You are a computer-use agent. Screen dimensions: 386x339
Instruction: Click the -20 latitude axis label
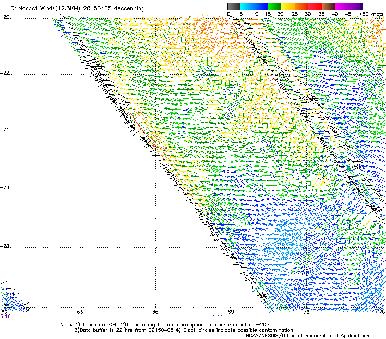[x=5, y=17]
